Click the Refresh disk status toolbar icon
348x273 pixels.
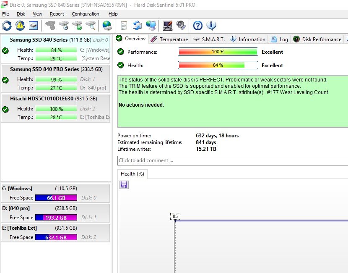tap(7, 26)
